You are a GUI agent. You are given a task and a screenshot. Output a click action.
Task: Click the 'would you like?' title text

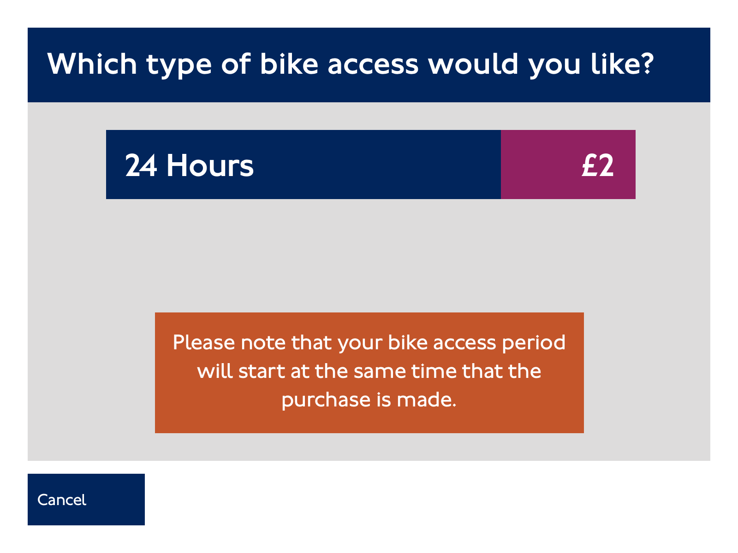541,64
